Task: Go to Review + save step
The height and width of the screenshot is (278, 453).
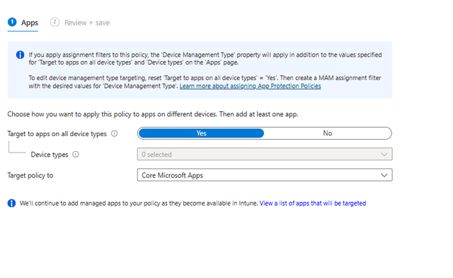Action: (x=80, y=23)
